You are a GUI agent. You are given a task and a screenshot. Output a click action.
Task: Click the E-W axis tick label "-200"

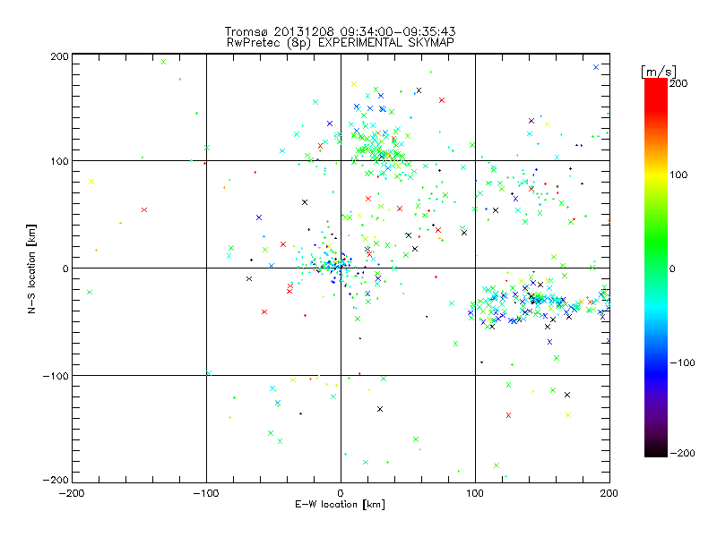[x=72, y=493]
